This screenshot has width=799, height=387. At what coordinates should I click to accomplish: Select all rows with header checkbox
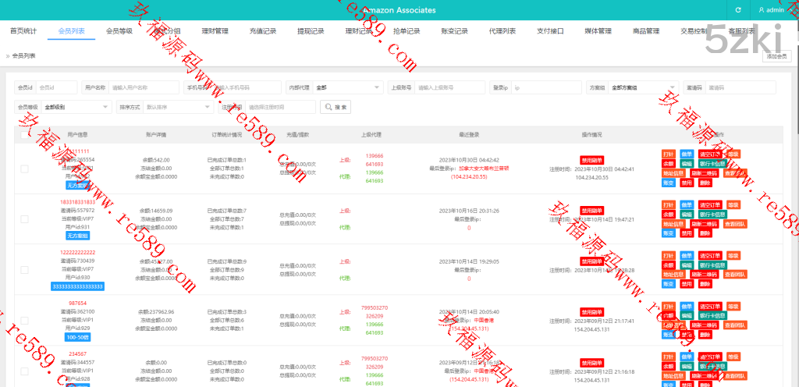pyautogui.click(x=25, y=135)
